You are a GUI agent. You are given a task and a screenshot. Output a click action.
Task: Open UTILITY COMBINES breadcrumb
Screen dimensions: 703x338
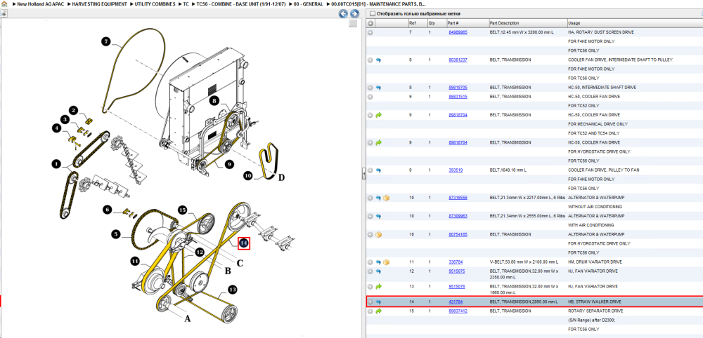tap(155, 4)
